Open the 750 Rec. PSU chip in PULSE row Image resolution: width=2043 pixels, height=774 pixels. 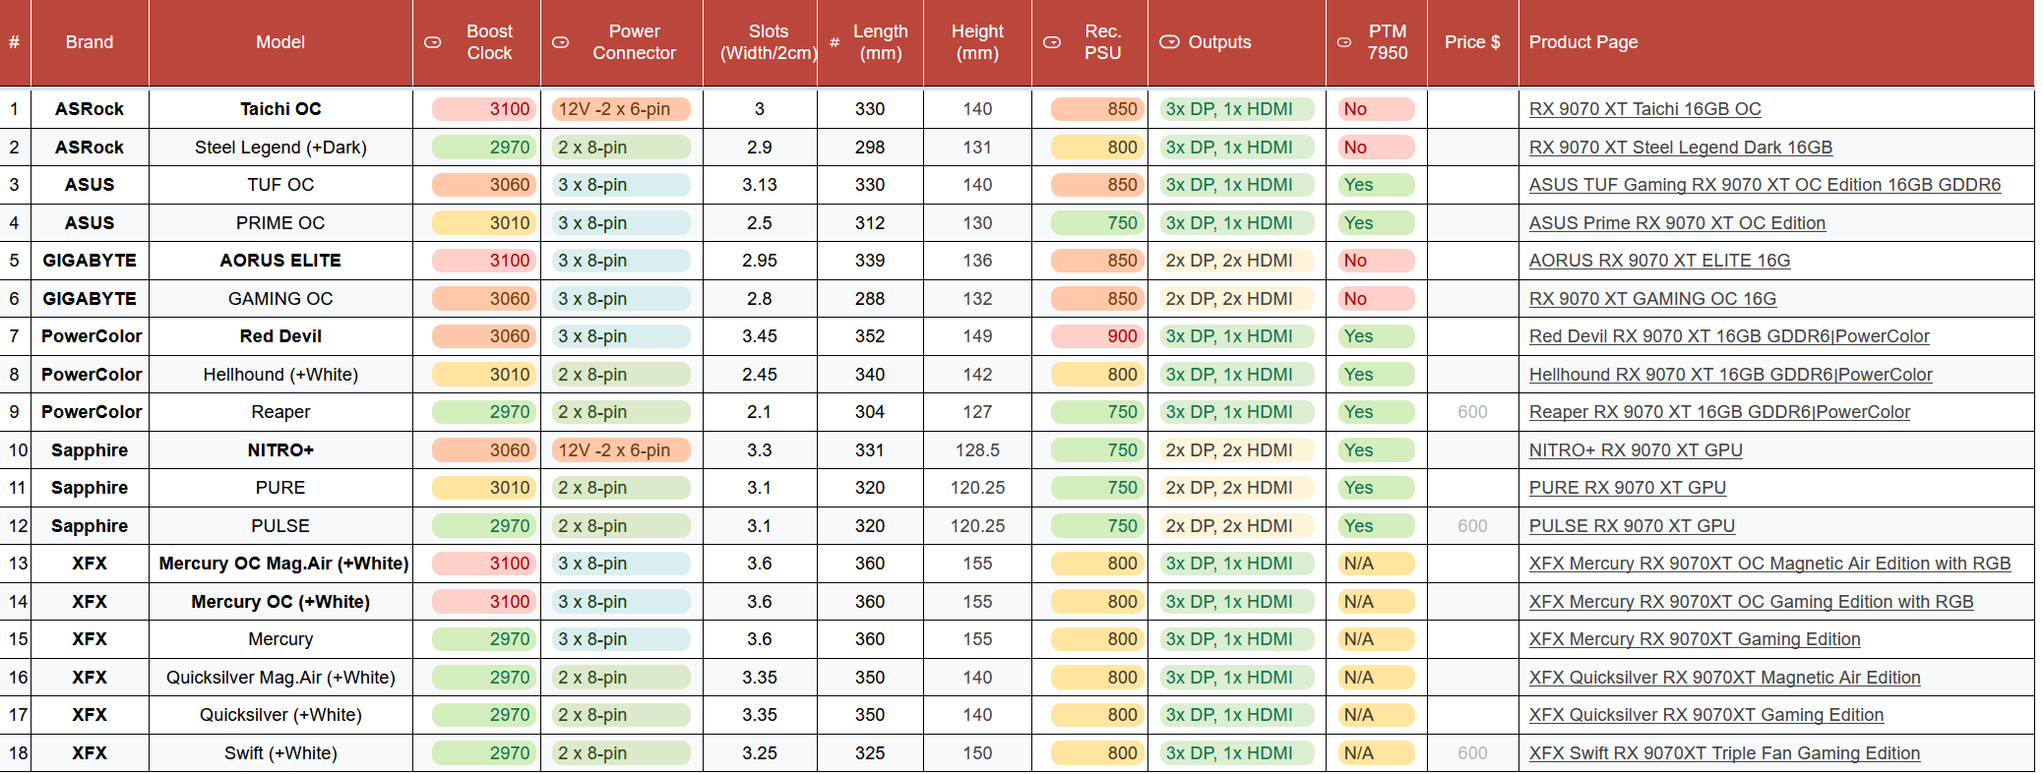point(1096,526)
